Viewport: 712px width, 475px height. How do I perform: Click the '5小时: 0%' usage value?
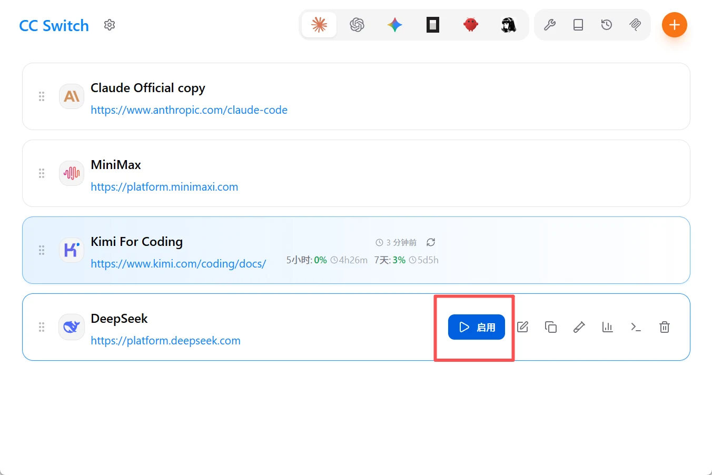(x=306, y=260)
